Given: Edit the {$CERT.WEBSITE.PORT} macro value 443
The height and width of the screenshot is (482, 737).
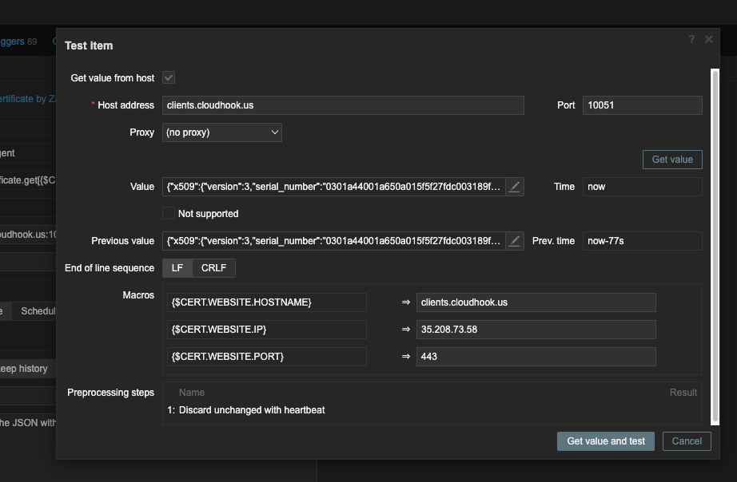Looking at the screenshot, I should point(536,357).
